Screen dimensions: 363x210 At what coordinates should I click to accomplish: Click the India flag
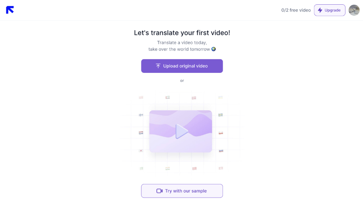pos(167,169)
